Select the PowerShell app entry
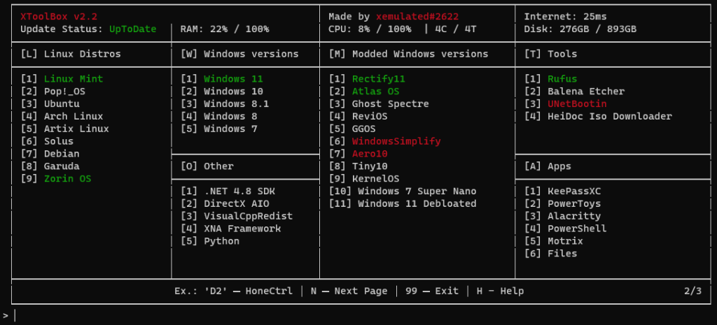The image size is (717, 325). click(565, 229)
